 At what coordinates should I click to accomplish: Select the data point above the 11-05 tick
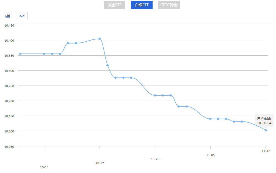coord(210,119)
